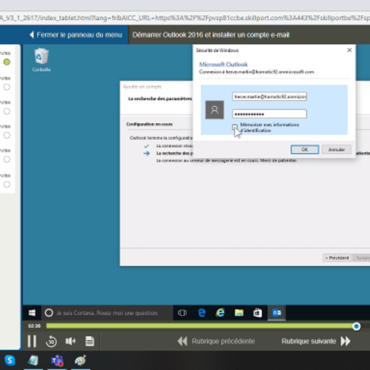
Task: Select the fifth topic circle in the menu panel
Action: click(7, 159)
